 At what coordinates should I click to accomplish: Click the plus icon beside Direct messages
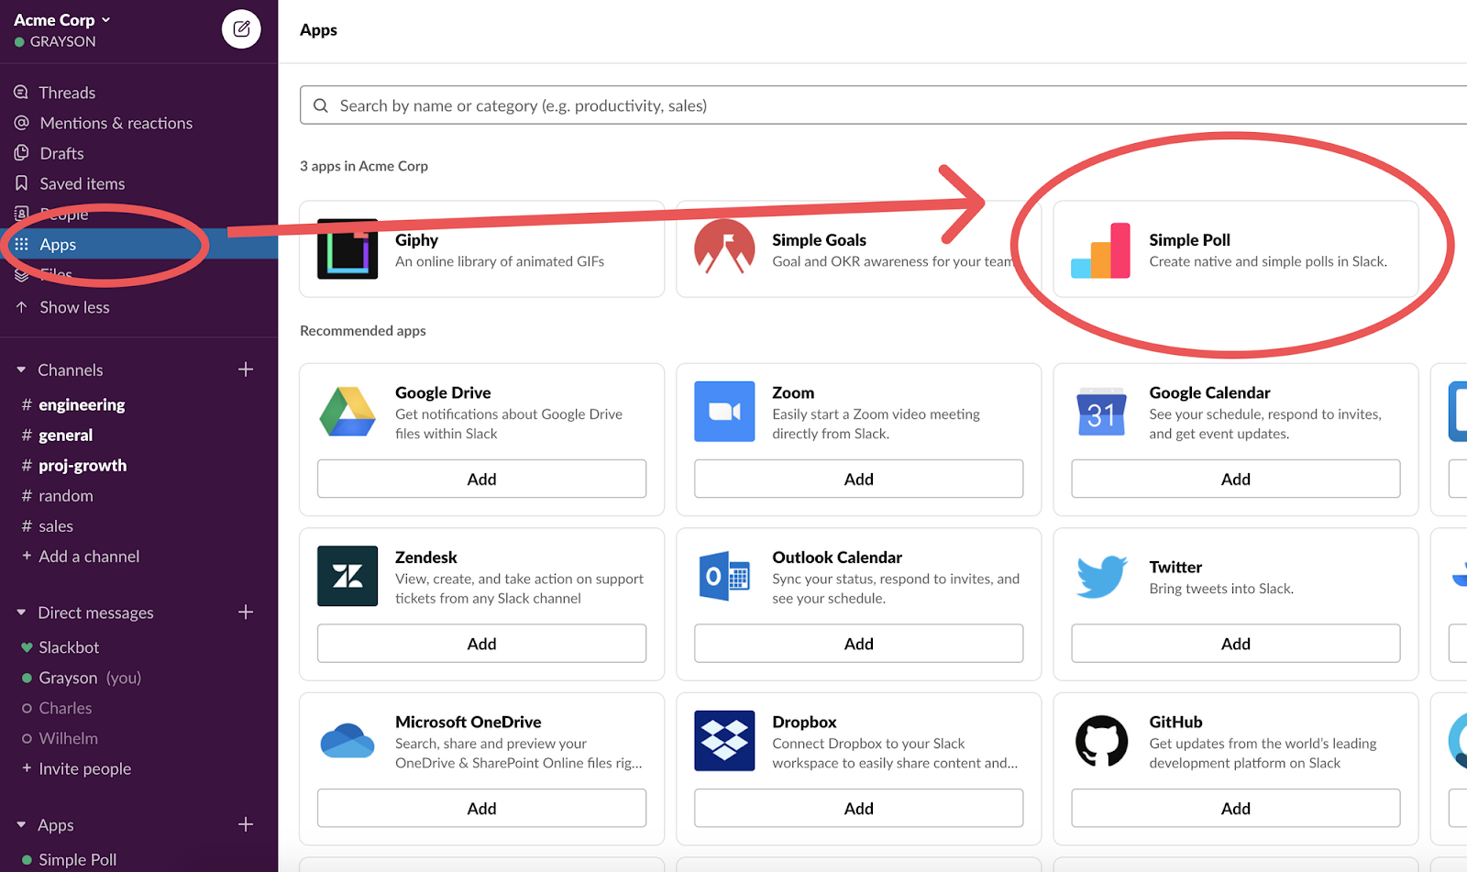[246, 612]
